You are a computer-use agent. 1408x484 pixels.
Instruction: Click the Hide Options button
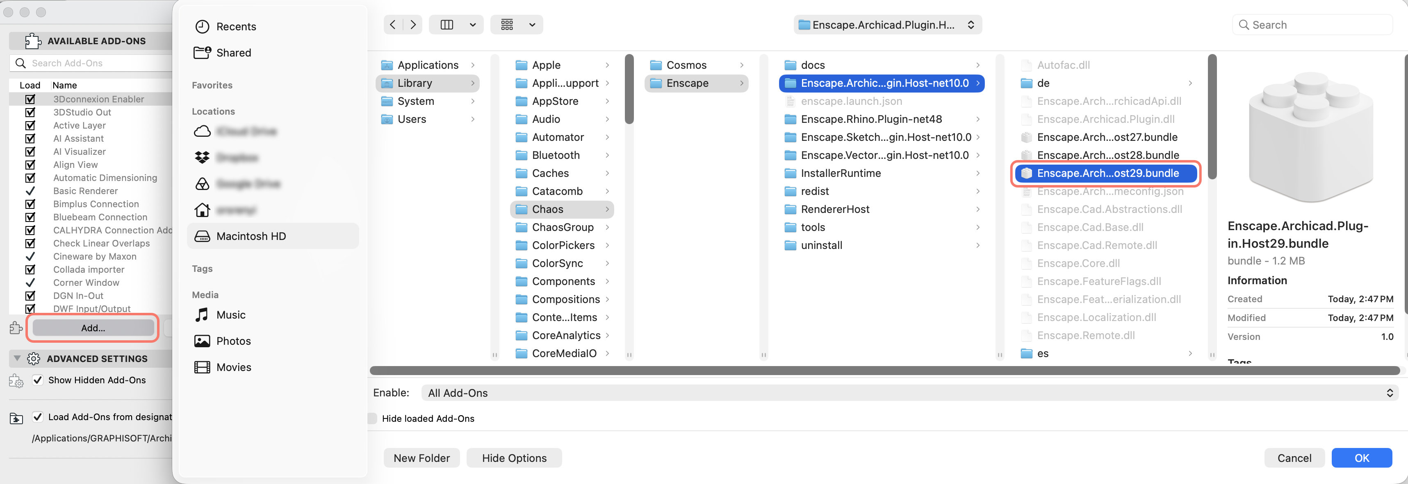pyautogui.click(x=514, y=458)
